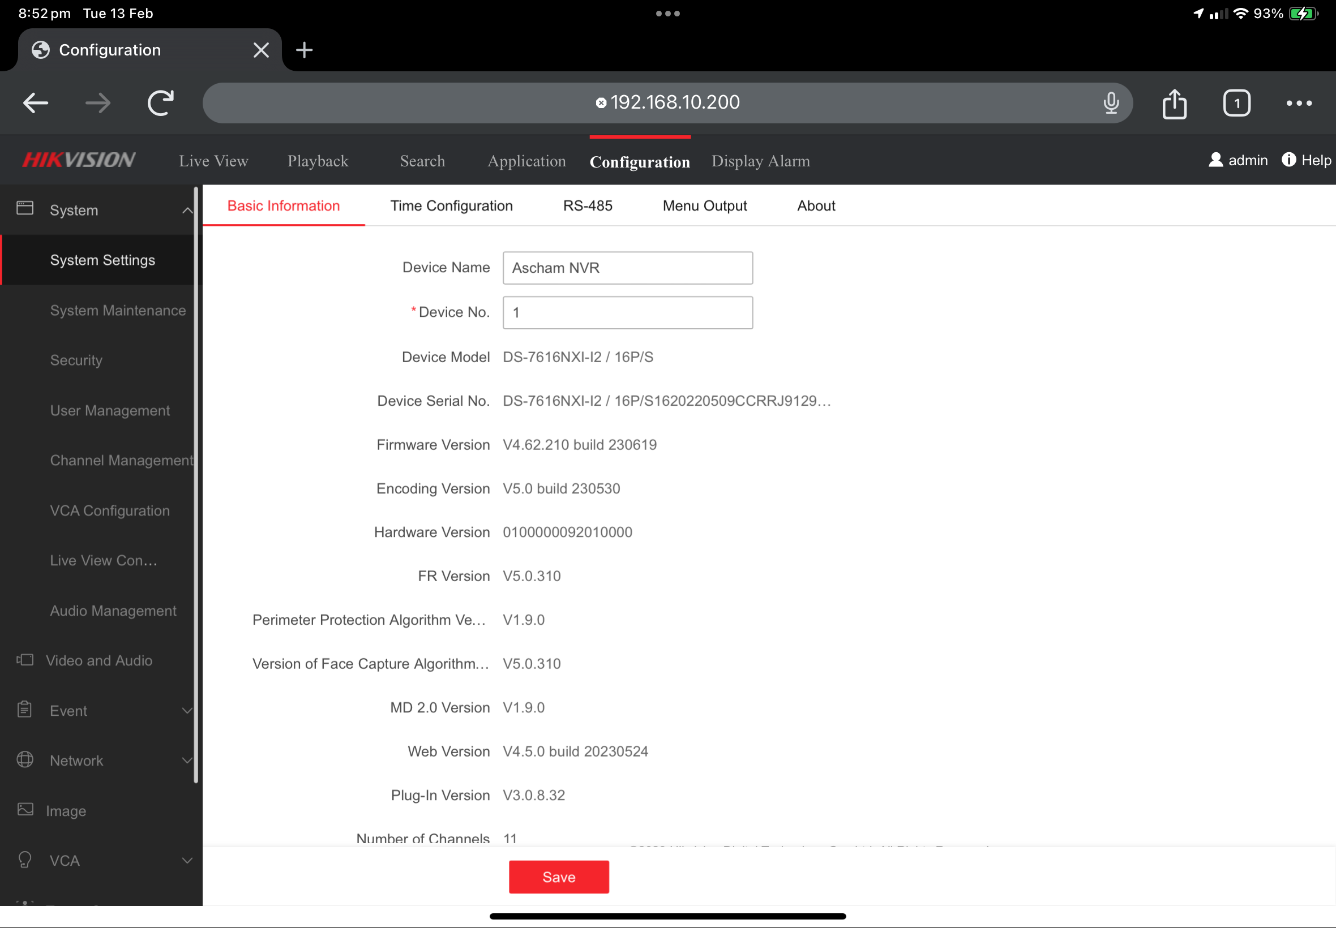The width and height of the screenshot is (1336, 928).
Task: Tap the microphone icon in address bar
Action: click(1111, 103)
